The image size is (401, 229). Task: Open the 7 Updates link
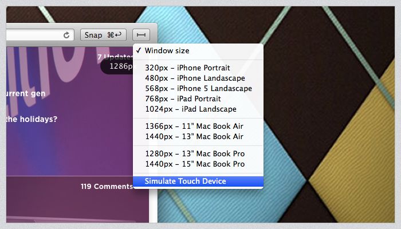tap(115, 57)
